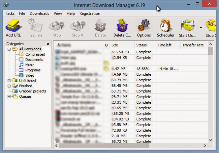Open the Help menu
Image resolution: width=219 pixels, height=153 pixels.
pos(71,13)
